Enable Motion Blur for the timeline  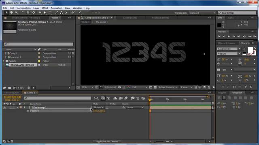click(126, 98)
